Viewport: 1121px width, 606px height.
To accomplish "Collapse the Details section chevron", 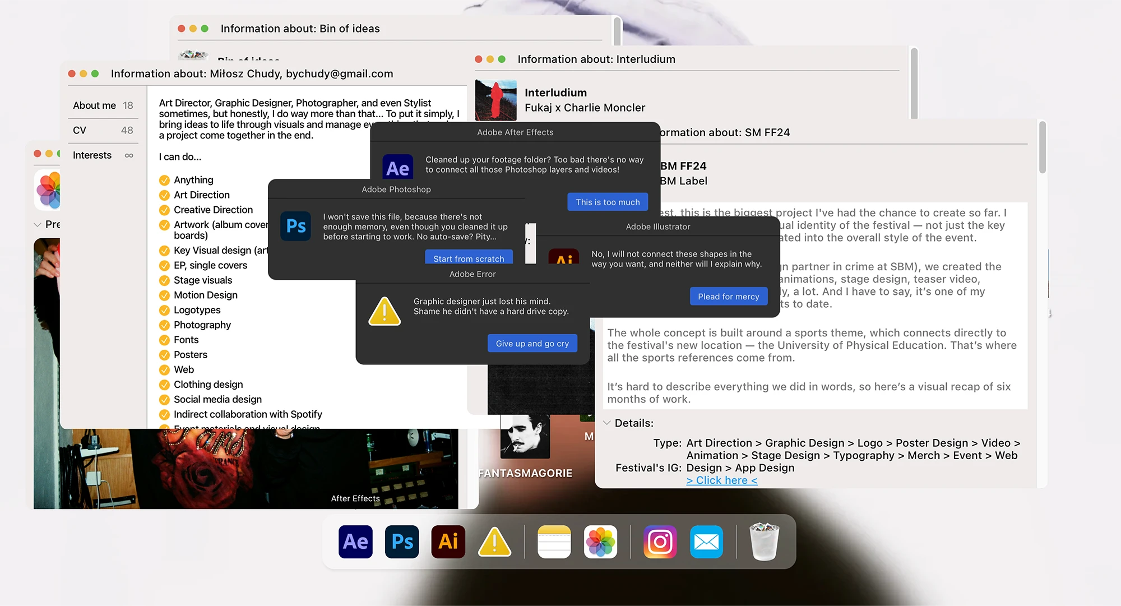I will click(606, 423).
